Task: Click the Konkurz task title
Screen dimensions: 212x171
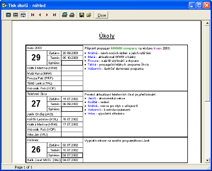Action: [x=33, y=140]
